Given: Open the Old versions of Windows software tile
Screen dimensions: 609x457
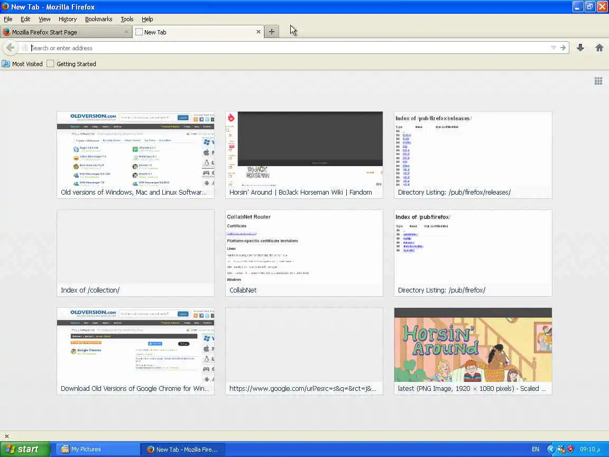Looking at the screenshot, I should (x=135, y=154).
